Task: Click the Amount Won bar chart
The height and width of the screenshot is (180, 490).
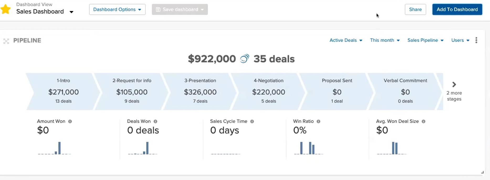Action: tap(54, 148)
